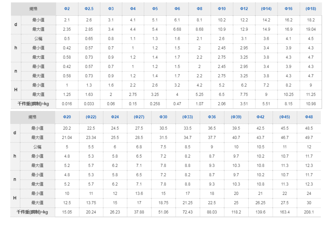This screenshot has width=332, height=225.
Task: Click the Φ8 specification link
Action: (x=200, y=9)
